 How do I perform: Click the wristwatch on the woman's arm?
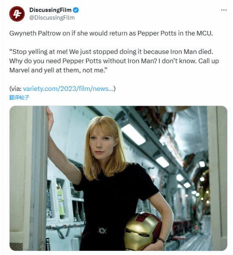pyautogui.click(x=162, y=240)
